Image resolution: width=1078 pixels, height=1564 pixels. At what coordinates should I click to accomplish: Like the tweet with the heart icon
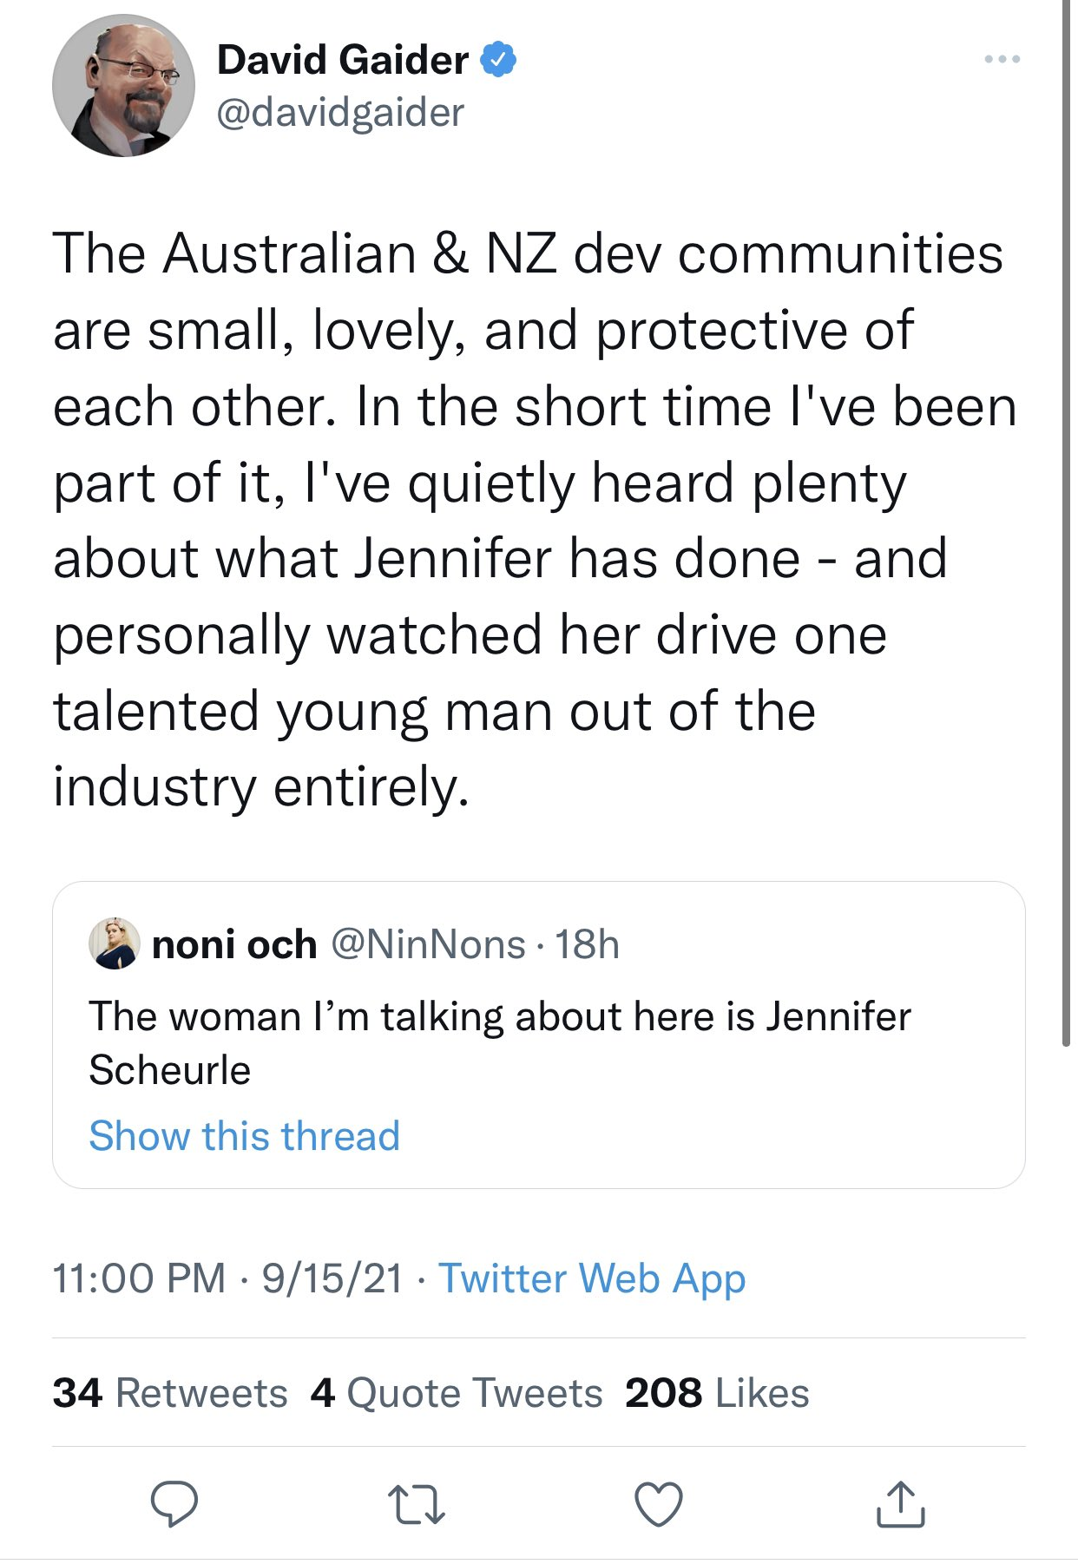point(660,1504)
